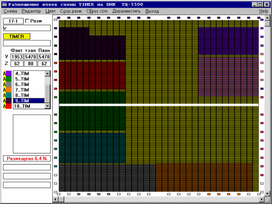
Task: Open the Редактор menu
Action: (31, 11)
